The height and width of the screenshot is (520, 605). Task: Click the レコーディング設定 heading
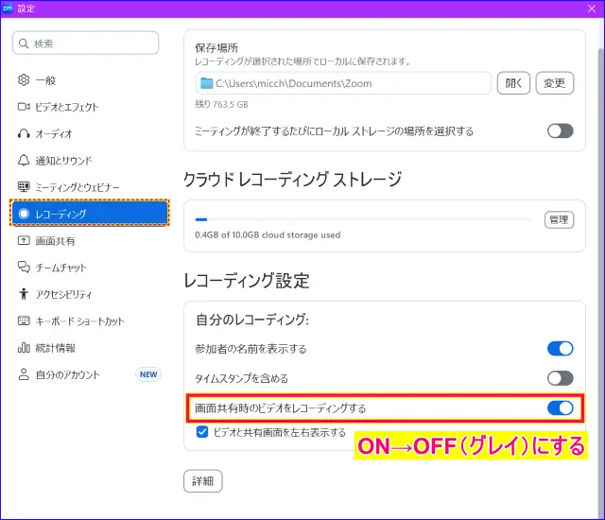247,281
